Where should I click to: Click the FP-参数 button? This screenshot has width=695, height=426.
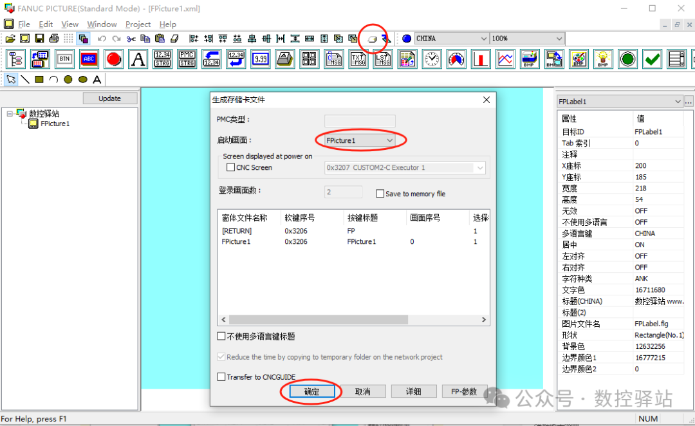click(464, 392)
